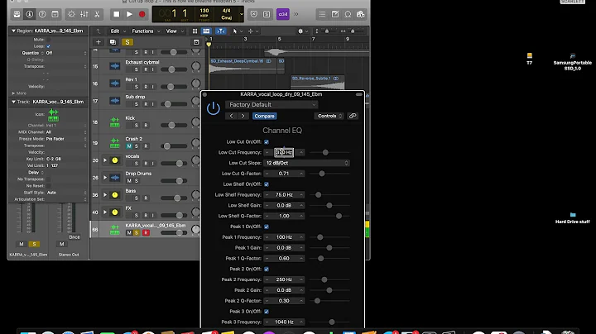
Task: Click the next preset arrow
Action: (243, 116)
